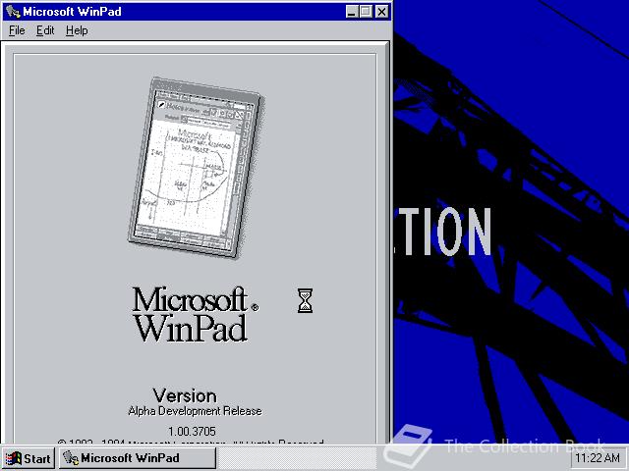Click the Start button on taskbar
629x471 pixels.
point(29,458)
